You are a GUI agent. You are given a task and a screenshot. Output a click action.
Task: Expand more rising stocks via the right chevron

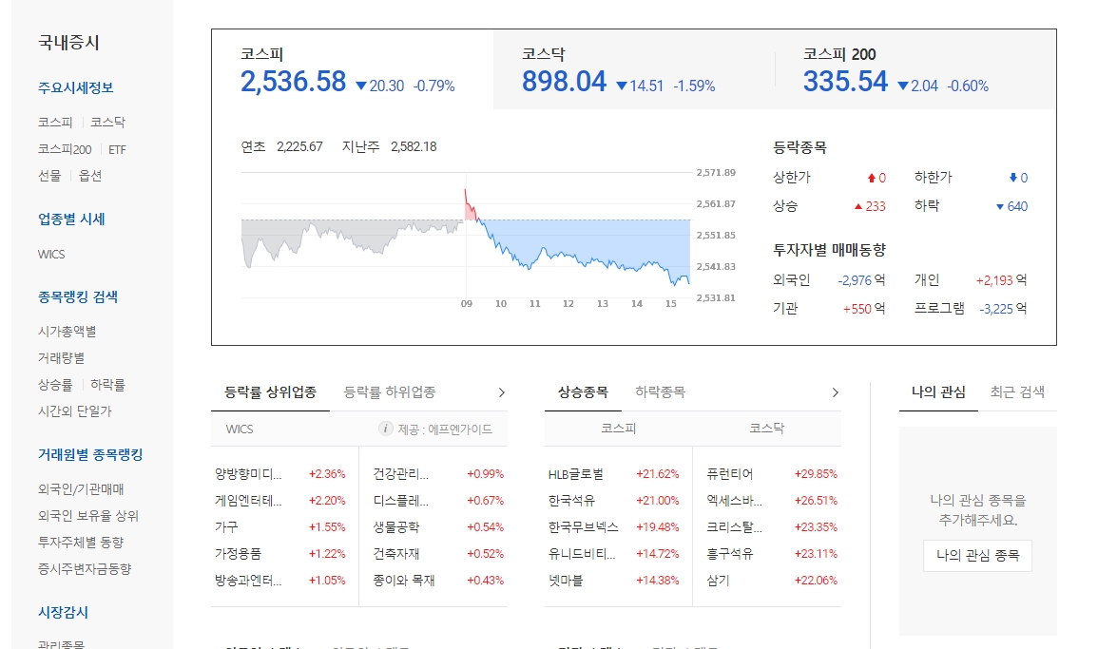(836, 391)
